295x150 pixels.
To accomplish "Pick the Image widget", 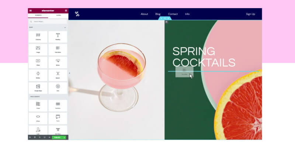I will (x=38, y=50).
